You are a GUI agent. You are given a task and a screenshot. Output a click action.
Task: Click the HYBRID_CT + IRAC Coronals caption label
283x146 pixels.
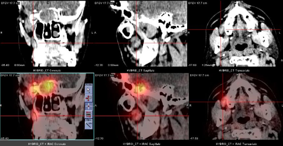(x=47, y=144)
